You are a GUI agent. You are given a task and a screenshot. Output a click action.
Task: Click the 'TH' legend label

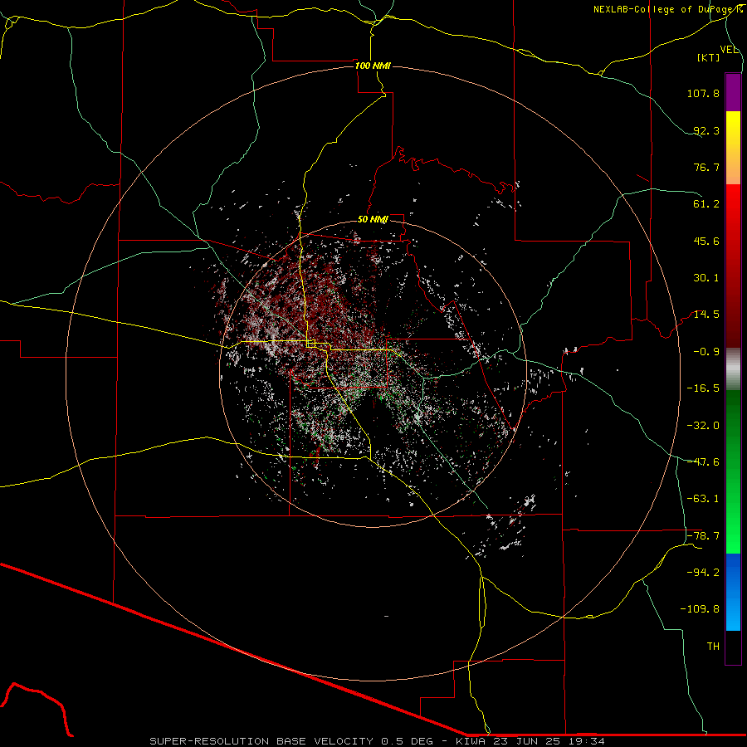[713, 647]
